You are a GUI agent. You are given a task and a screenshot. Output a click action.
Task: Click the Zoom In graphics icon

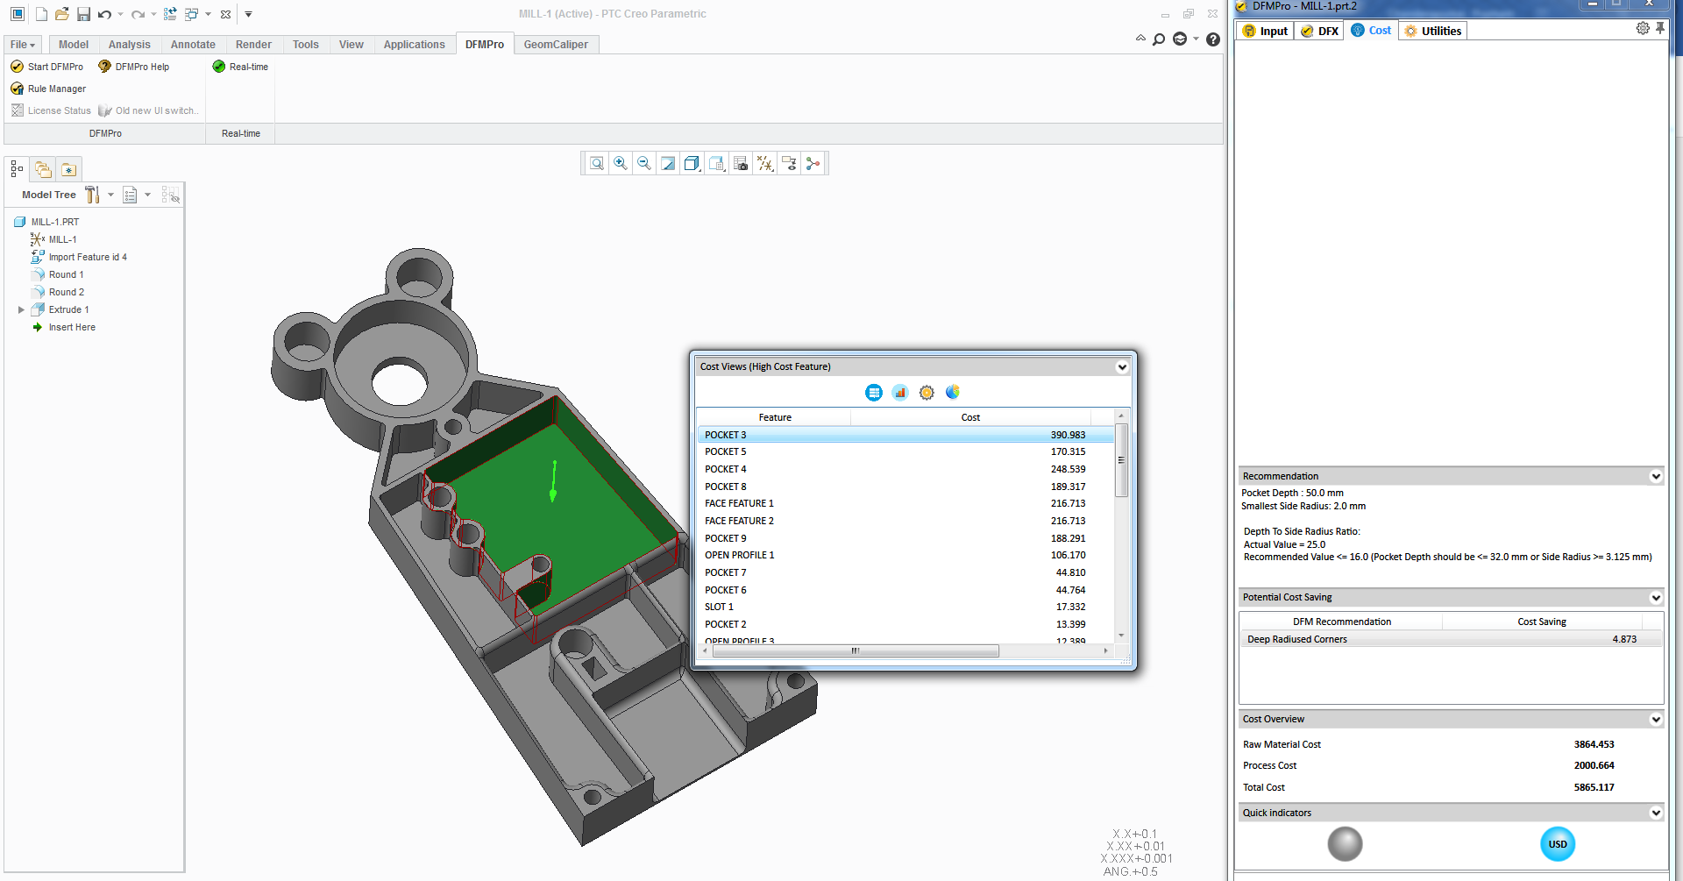(621, 163)
